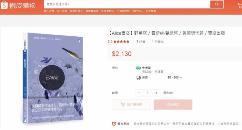
Task: Click the Shopee logo in the header
Action: coord(18,5)
